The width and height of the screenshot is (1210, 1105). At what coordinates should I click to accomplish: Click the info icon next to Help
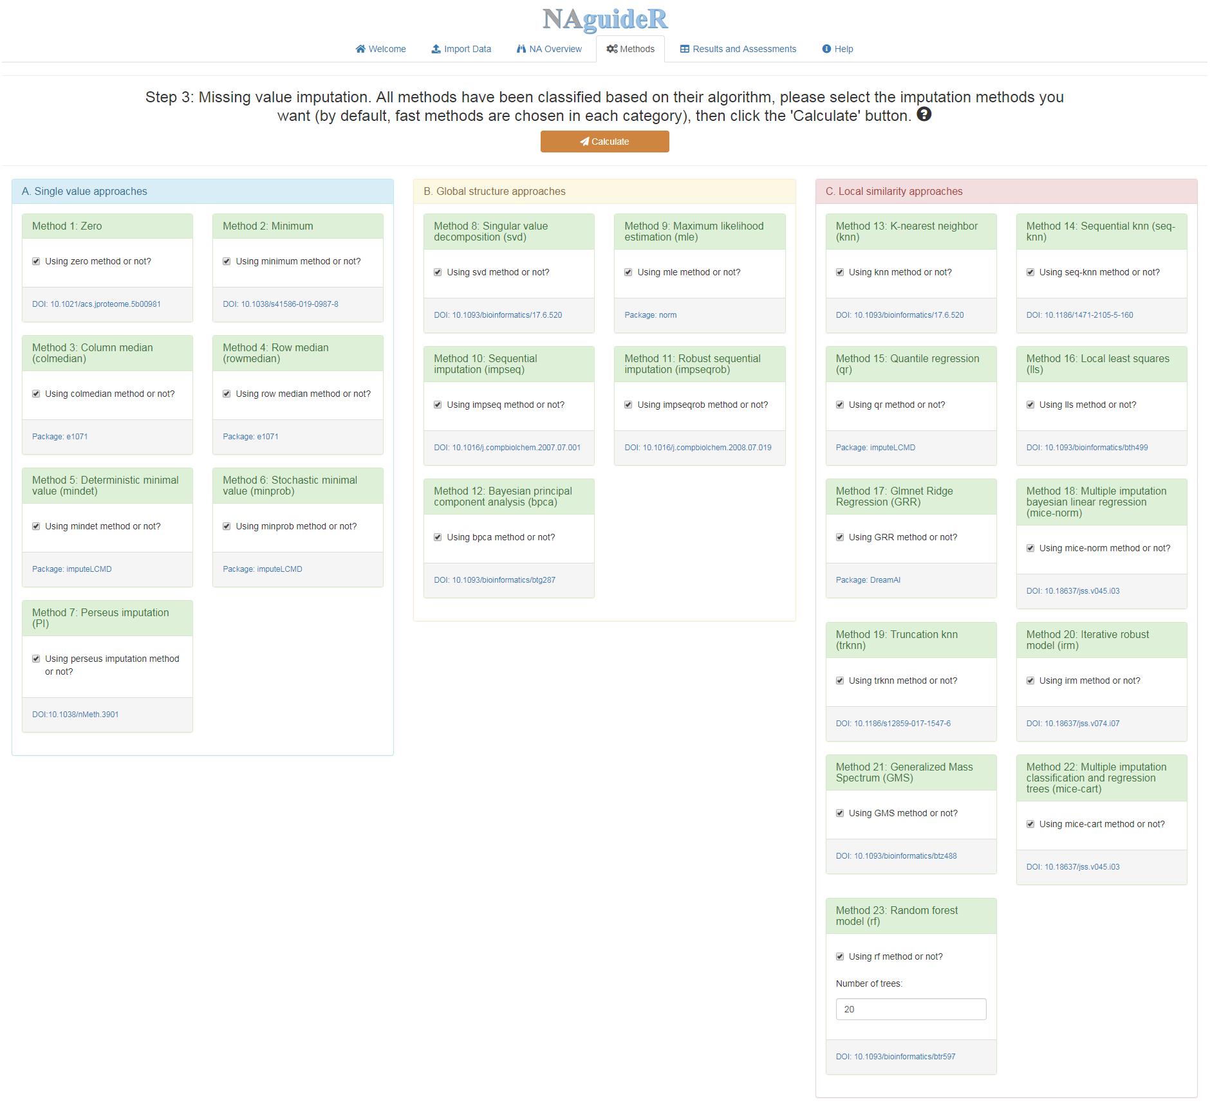click(x=826, y=49)
